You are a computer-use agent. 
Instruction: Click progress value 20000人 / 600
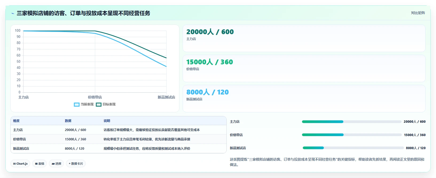415,122
